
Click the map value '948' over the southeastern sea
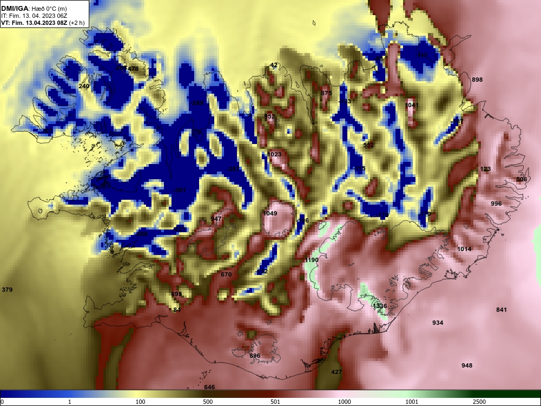(467, 365)
